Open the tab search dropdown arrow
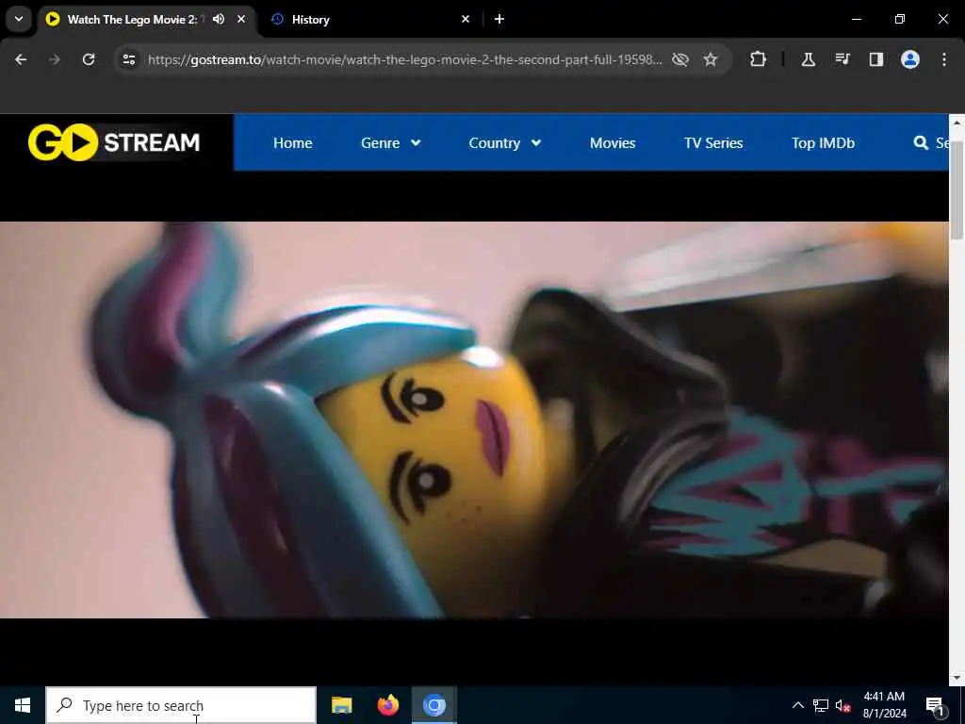The width and height of the screenshot is (965, 724). [19, 19]
